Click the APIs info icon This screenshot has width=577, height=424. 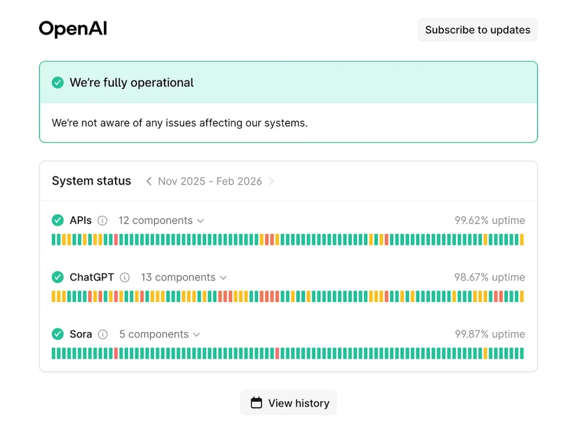[102, 221]
